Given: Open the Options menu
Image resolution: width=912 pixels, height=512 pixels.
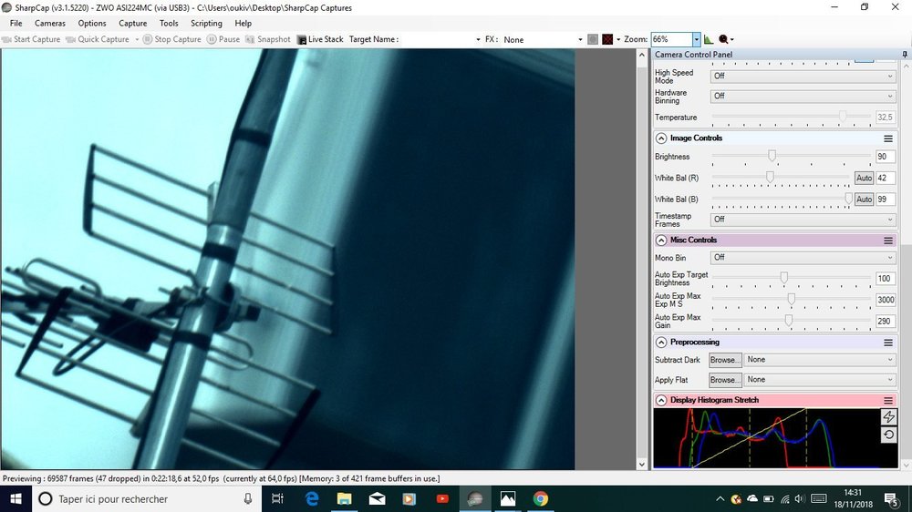Looking at the screenshot, I should click(92, 24).
